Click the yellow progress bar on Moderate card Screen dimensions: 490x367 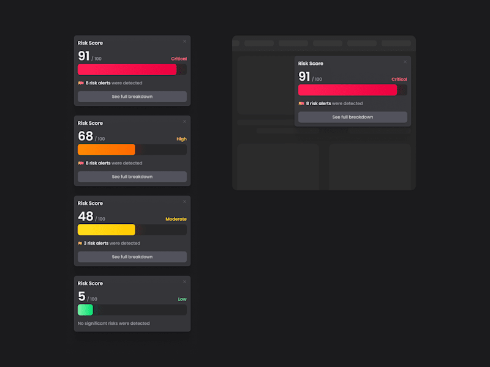[107, 230]
